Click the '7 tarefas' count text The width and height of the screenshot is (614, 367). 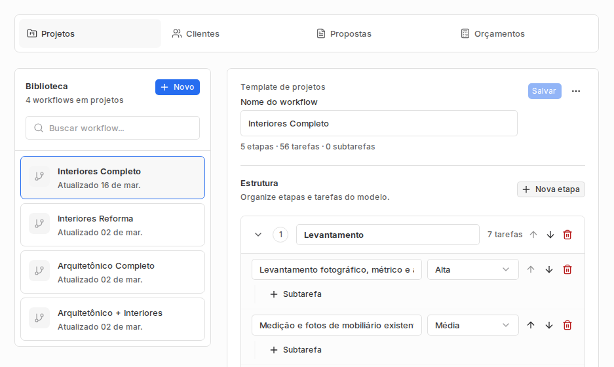click(x=505, y=234)
